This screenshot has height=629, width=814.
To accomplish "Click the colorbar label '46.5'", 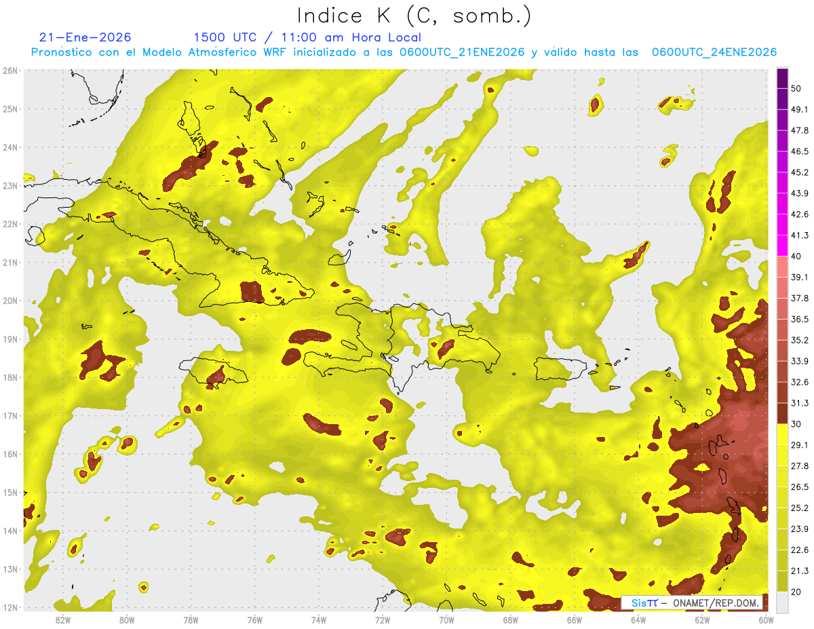I will pos(799,151).
